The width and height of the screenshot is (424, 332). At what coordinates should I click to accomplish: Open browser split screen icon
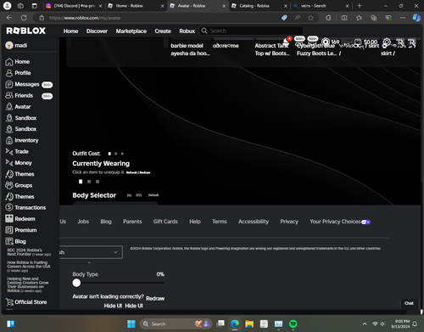coord(344,18)
